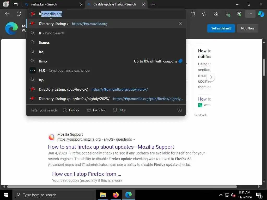Open the Favorites star icon in toolbar
Viewport: 267px width, 200px height.
(204, 14)
